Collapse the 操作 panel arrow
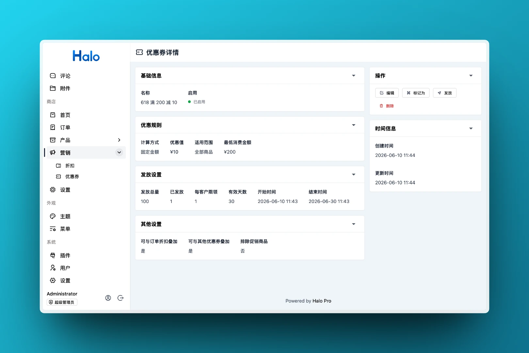 tap(471, 76)
